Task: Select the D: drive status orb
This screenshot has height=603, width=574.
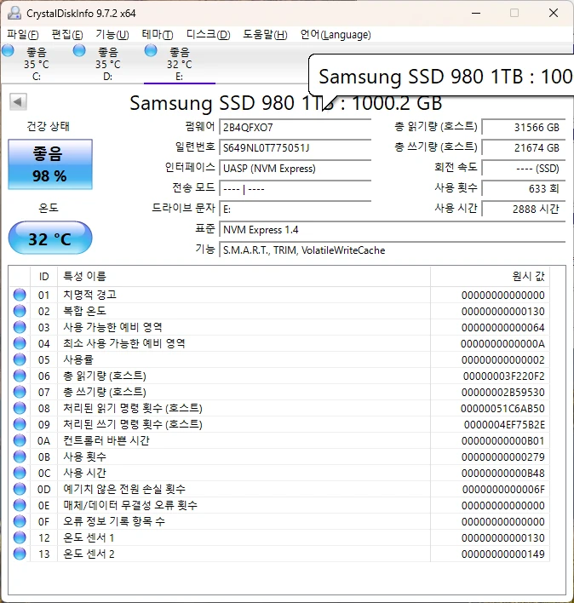Action: click(79, 50)
